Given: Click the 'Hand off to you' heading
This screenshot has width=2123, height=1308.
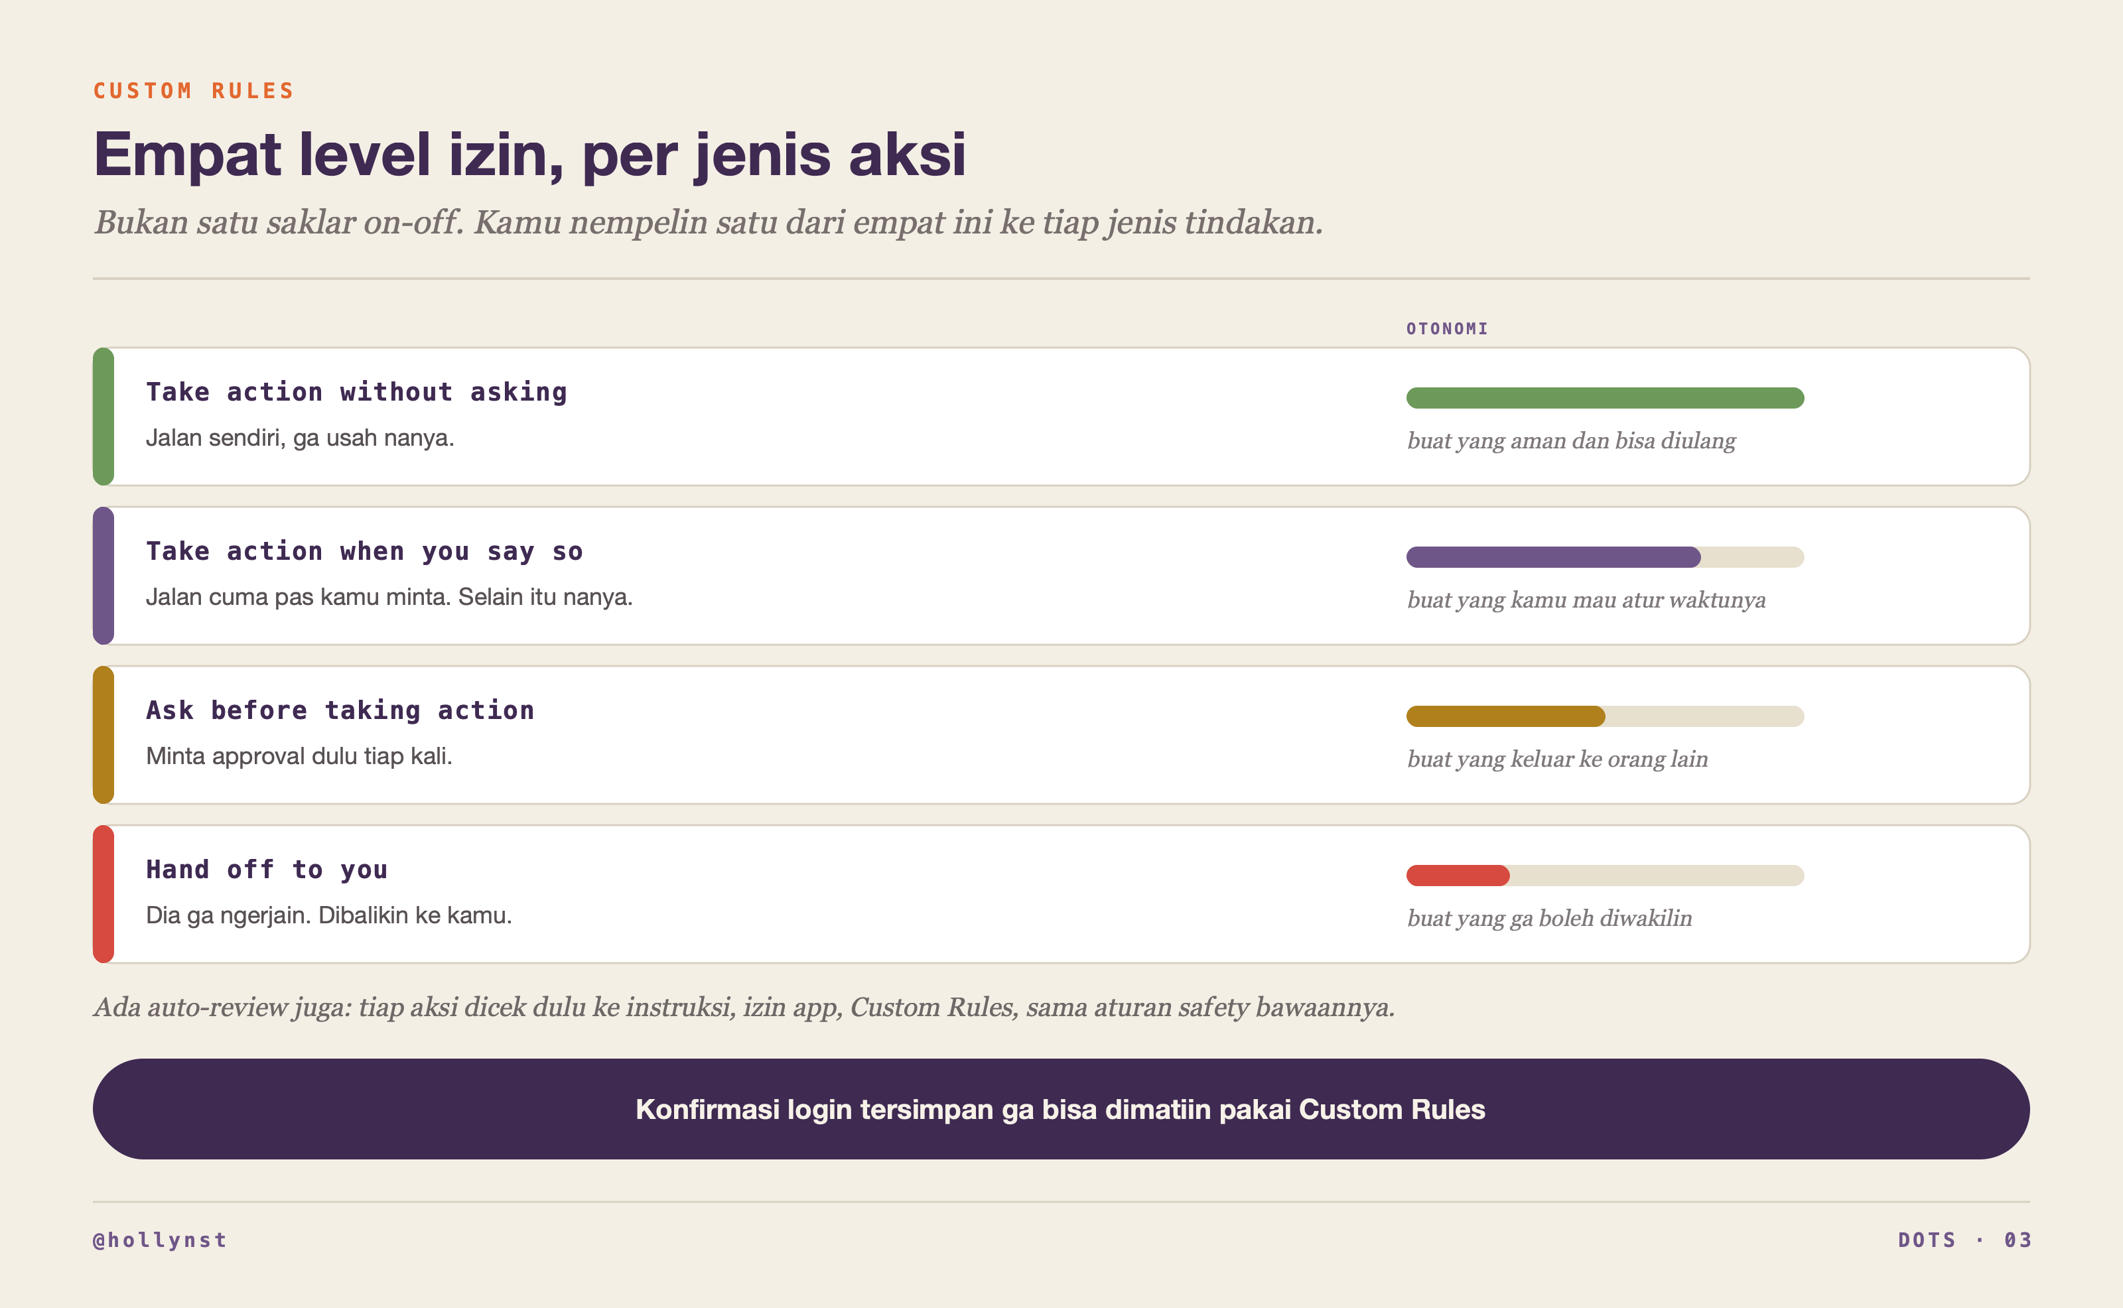Looking at the screenshot, I should 267,870.
